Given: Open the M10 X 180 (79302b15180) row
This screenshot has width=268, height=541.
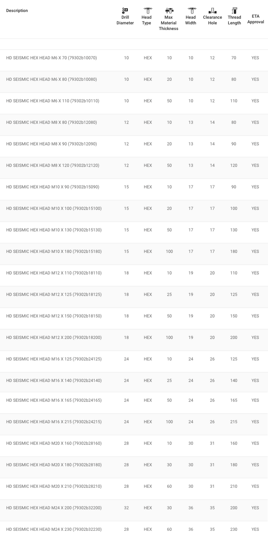Looking at the screenshot, I should [x=134, y=252].
